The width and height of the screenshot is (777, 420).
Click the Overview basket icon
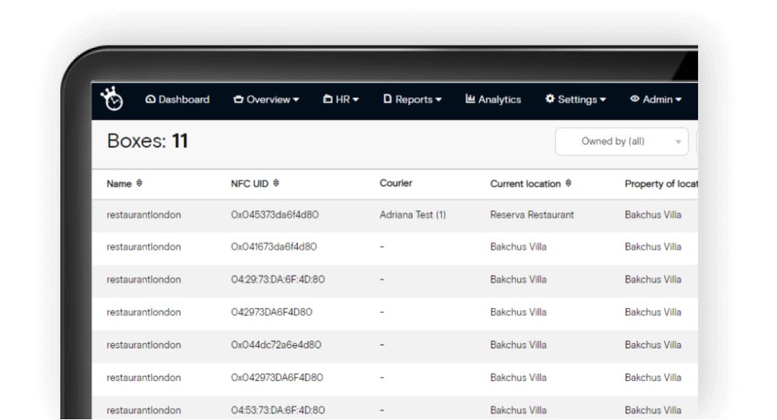click(238, 99)
